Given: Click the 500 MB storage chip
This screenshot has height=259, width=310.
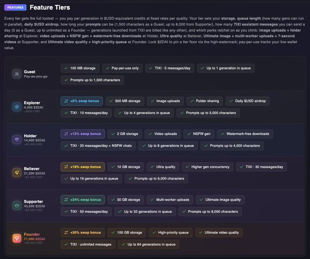Looking at the screenshot, I should [x=125, y=101].
